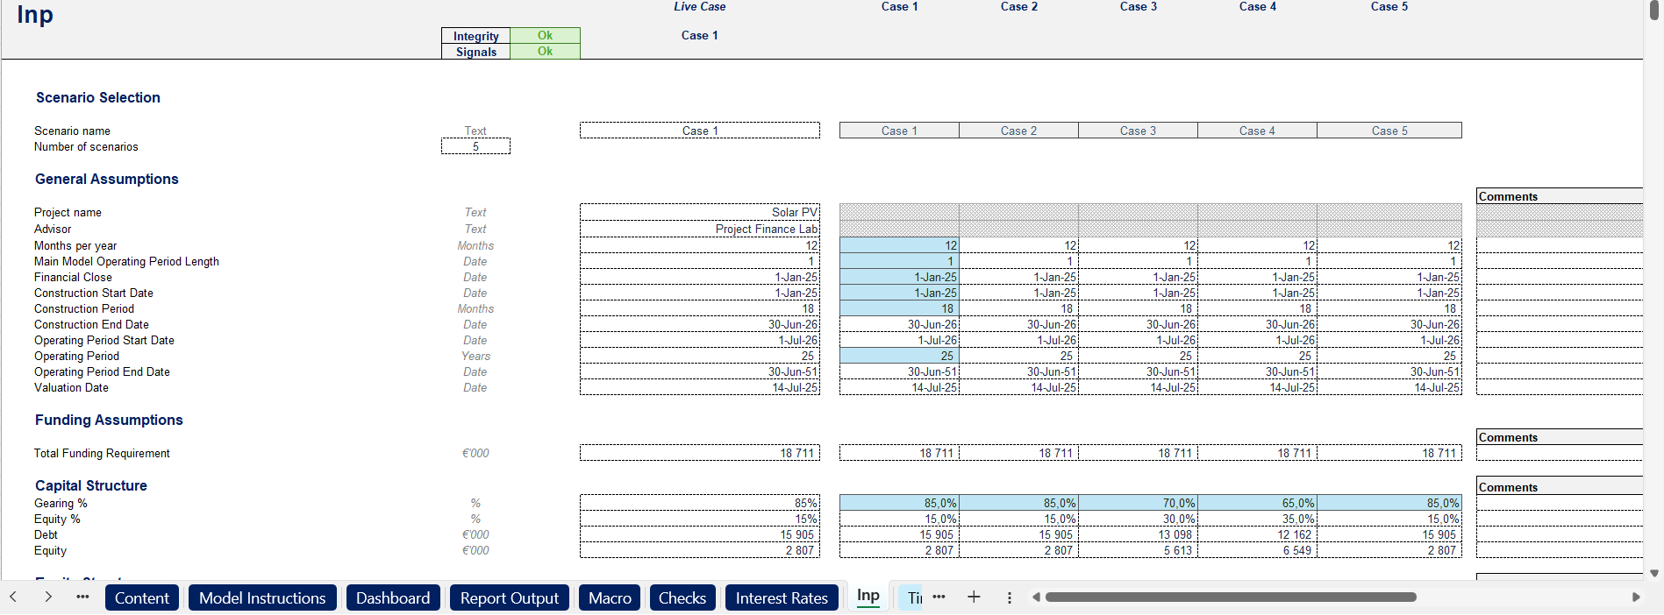
Task: Switch to the Checks tab
Action: [x=682, y=597]
